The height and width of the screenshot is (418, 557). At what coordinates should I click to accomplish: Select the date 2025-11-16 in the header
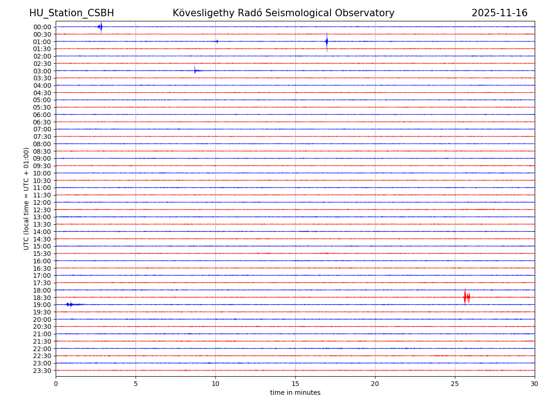499,13
